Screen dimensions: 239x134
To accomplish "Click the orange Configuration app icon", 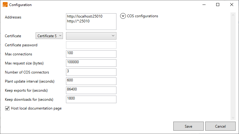I will 5,5.
